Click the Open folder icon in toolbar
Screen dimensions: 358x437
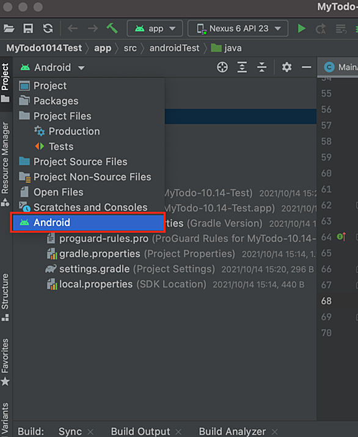(9, 28)
